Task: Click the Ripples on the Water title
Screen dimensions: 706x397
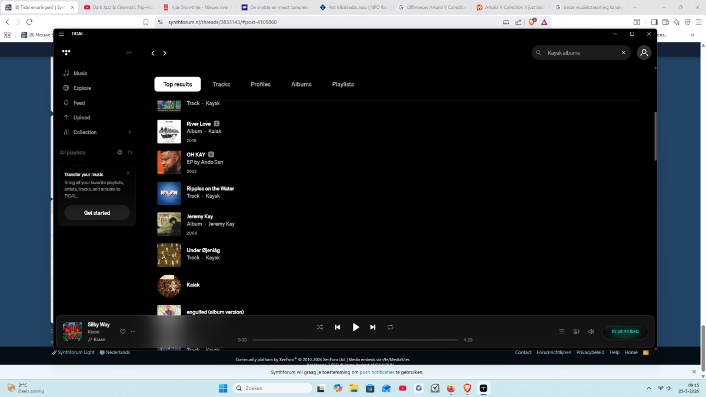Action: pyautogui.click(x=210, y=189)
